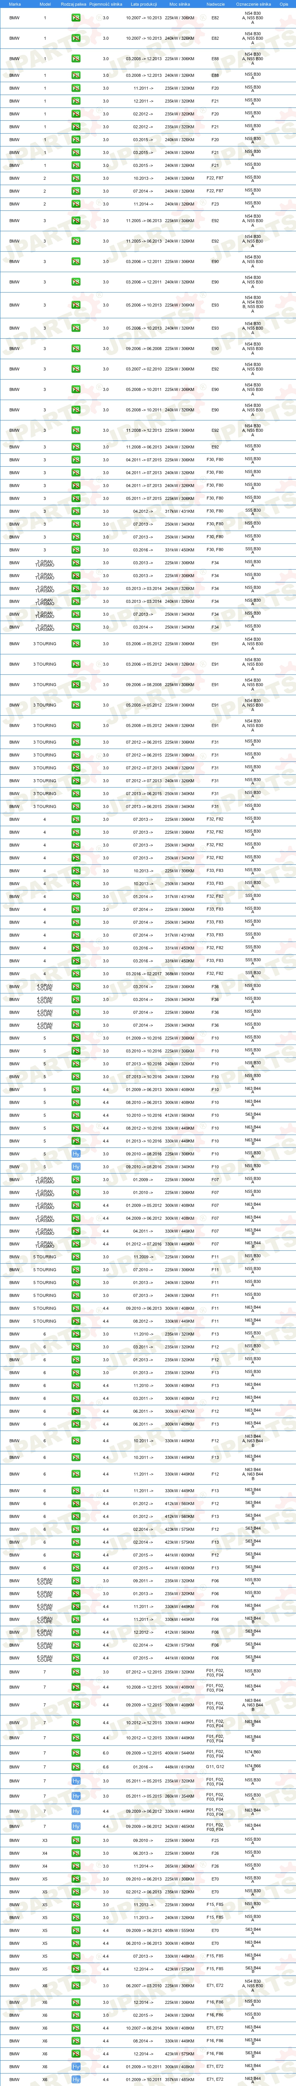Click fuel icon for 5 Touring 08.2012 330kW row
This screenshot has height=2086, width=296.
pos(75,1321)
